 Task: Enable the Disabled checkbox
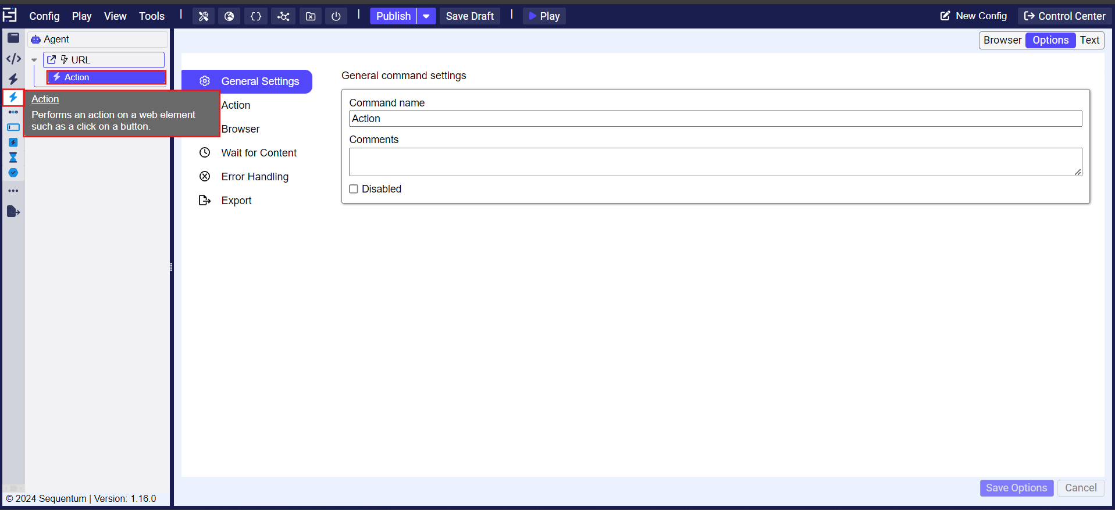pyautogui.click(x=354, y=189)
